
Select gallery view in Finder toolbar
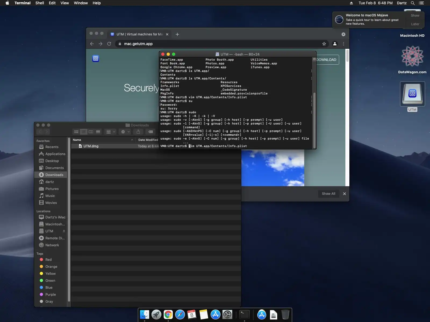point(98,132)
